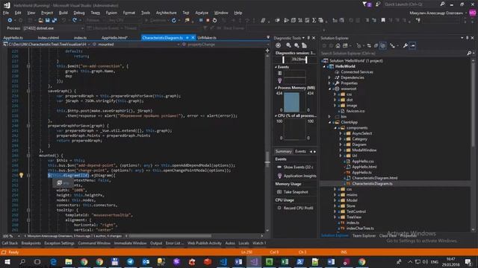Switch to Excel in the taskbar

click(285, 261)
